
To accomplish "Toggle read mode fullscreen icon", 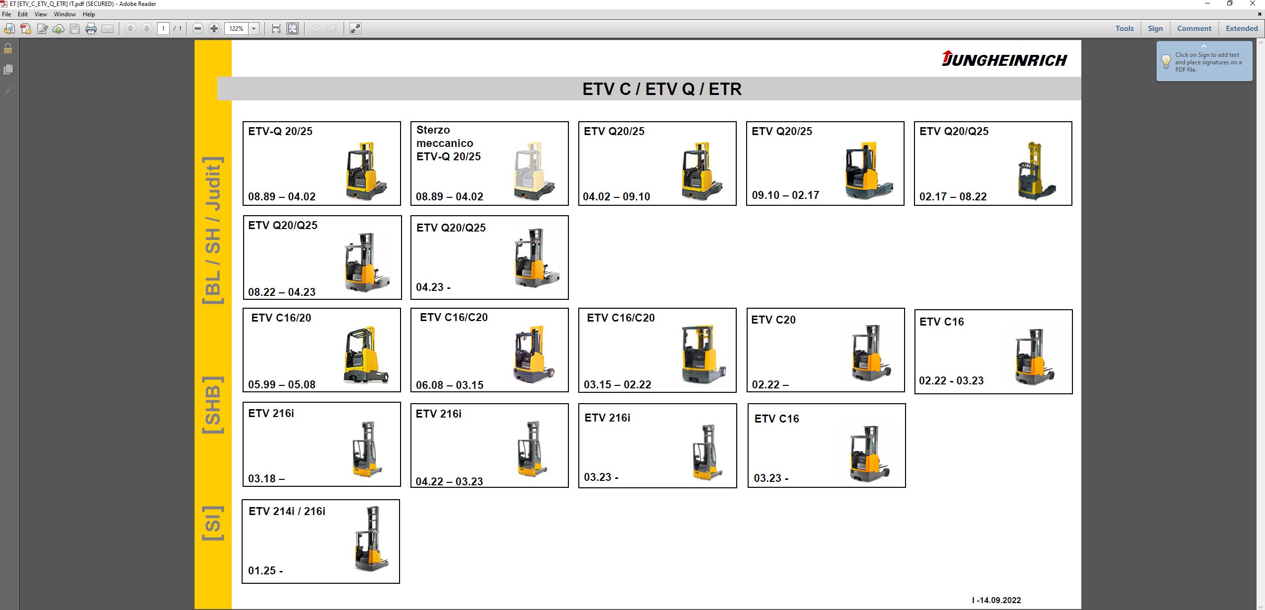I will [355, 29].
